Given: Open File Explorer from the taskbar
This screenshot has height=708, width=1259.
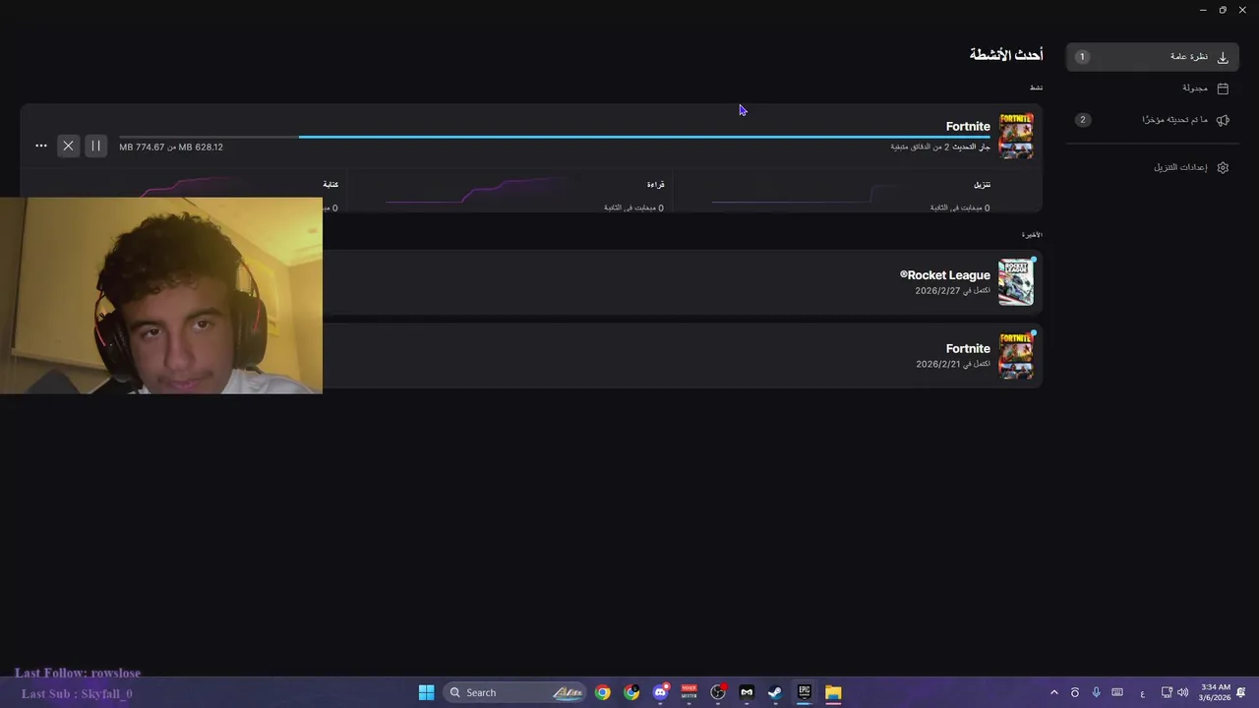Looking at the screenshot, I should [x=833, y=692].
